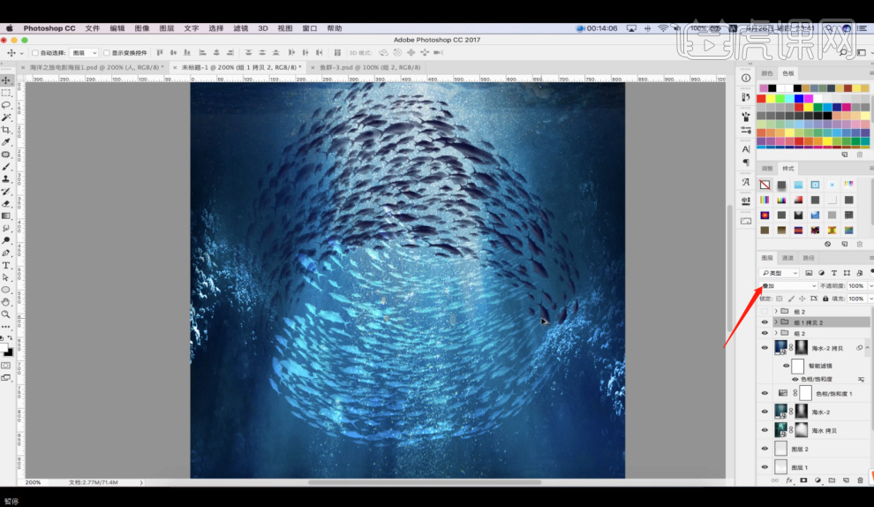Select the Magic Wand tool

tap(6, 117)
